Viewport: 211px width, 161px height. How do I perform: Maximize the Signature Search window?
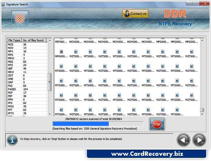pyautogui.click(x=196, y=3)
